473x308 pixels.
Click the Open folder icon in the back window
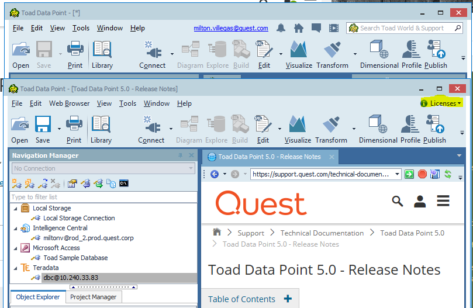coord(21,50)
